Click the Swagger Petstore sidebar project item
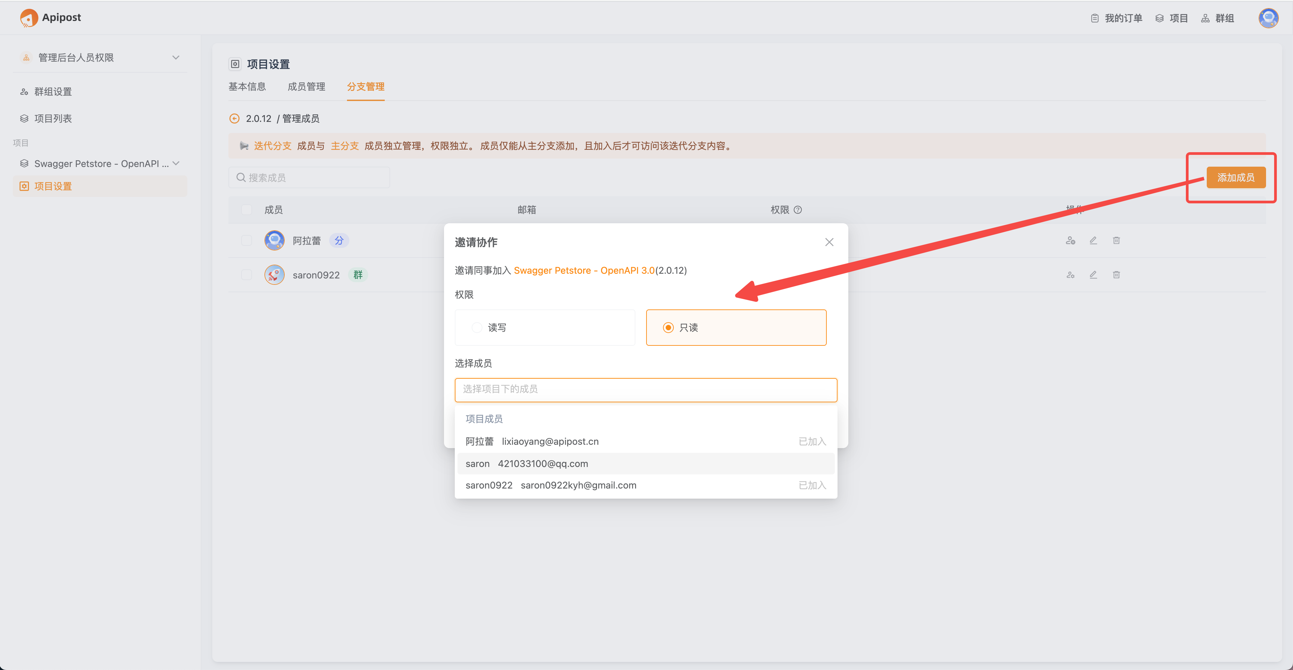The height and width of the screenshot is (670, 1293). [100, 164]
